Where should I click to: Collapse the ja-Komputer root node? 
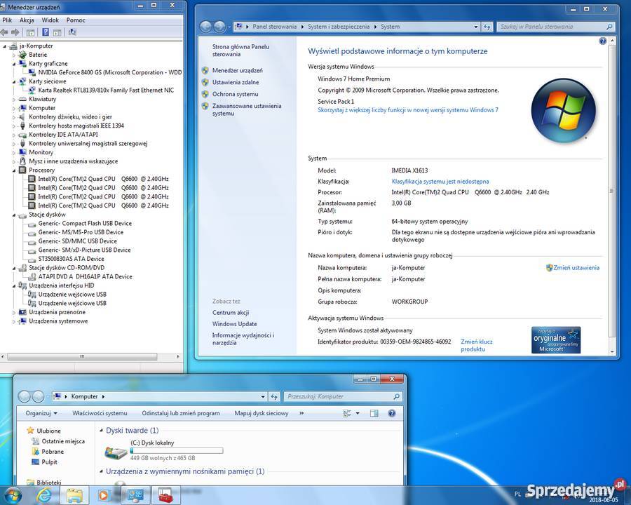4,46
